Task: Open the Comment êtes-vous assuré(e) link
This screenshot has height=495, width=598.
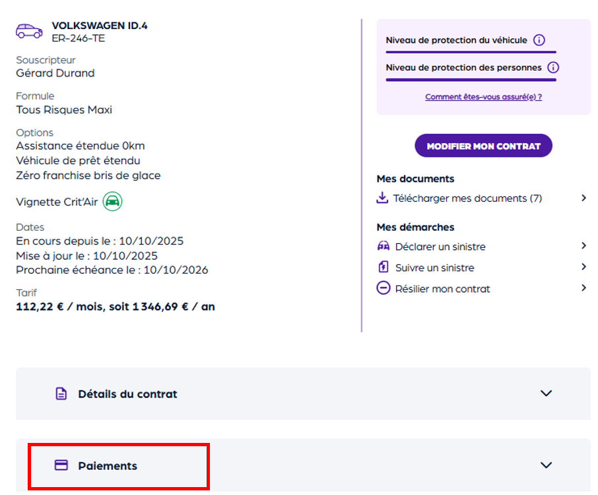Action: [x=483, y=97]
